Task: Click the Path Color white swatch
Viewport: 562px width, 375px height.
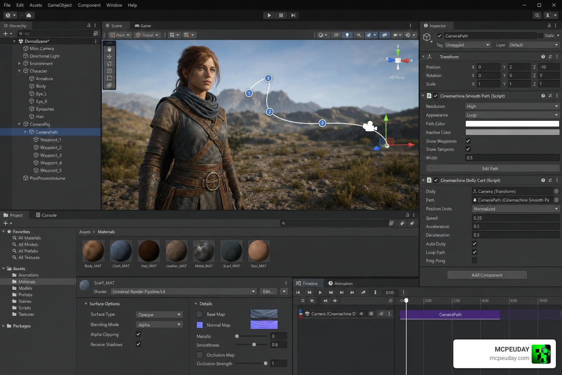Action: pos(512,124)
